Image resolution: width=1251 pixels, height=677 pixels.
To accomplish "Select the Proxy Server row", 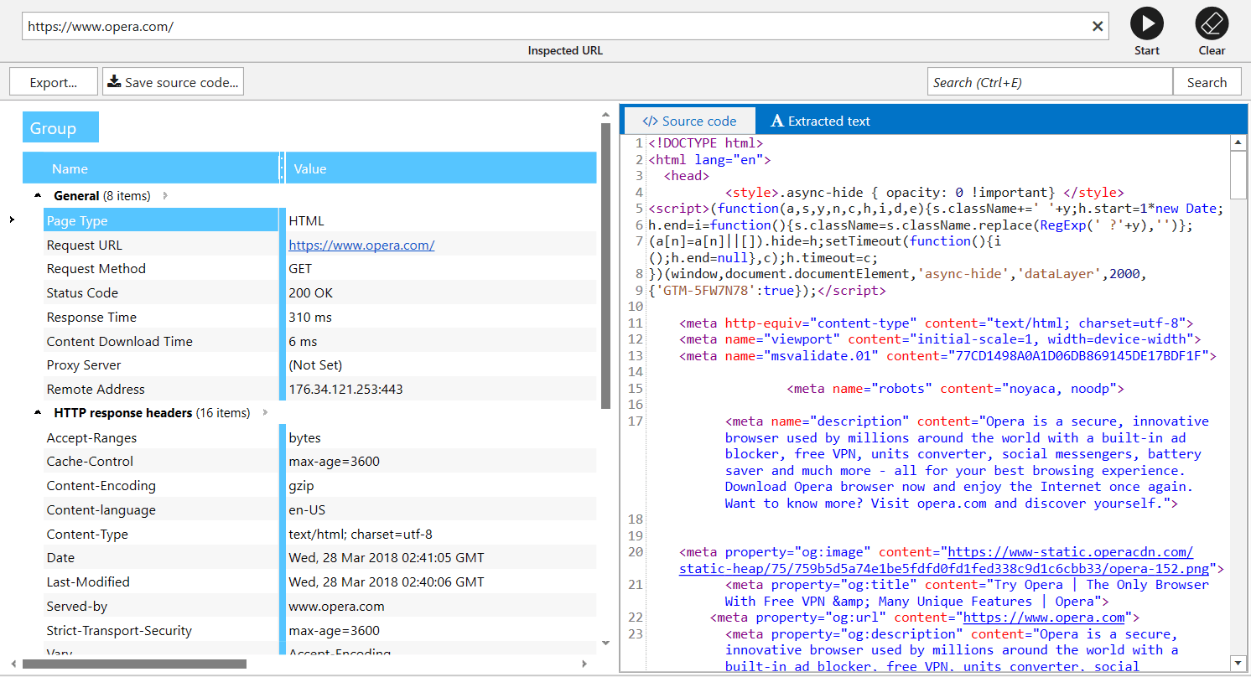I will click(320, 365).
